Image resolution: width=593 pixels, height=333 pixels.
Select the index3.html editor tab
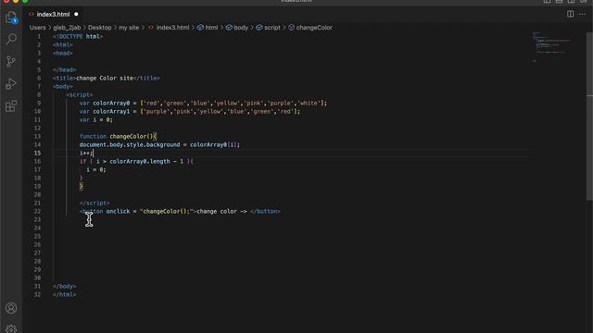[53, 15]
